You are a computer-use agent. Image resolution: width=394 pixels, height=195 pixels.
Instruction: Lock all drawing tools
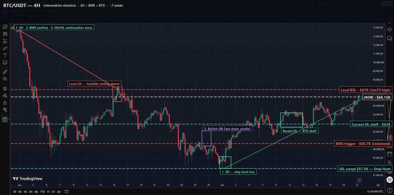click(5, 103)
